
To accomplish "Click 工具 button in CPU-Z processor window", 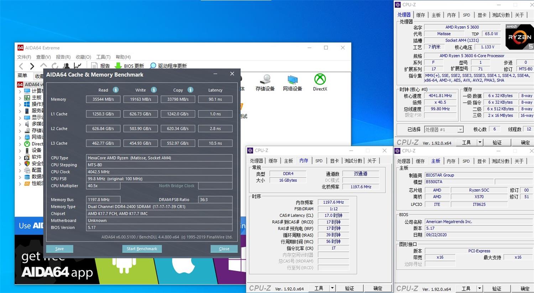I will tap(466, 142).
